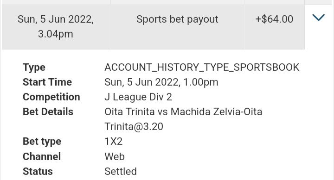The image size is (334, 180).
Task: Click the Sun, 5 Jun 2022, 3.04pm date cell
Action: (56, 27)
